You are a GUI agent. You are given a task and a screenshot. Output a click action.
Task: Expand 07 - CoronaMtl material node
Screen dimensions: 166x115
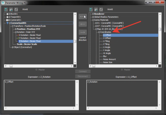(x=96, y=26)
